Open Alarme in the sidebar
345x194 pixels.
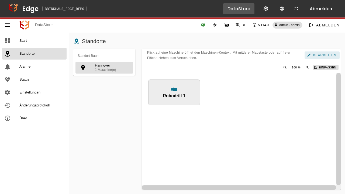pyautogui.click(x=34, y=67)
